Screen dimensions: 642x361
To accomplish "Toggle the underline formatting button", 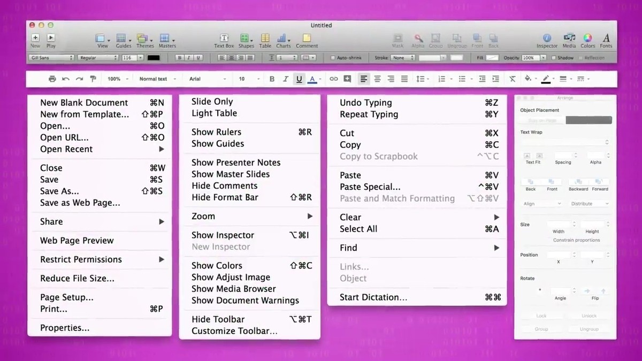I will coord(299,79).
